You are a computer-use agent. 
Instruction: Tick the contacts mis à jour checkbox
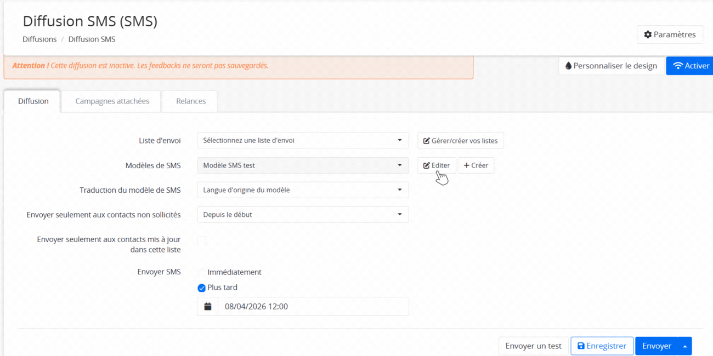click(x=201, y=241)
